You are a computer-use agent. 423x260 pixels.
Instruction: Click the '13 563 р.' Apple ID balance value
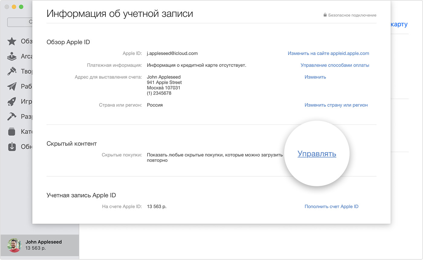coord(157,206)
